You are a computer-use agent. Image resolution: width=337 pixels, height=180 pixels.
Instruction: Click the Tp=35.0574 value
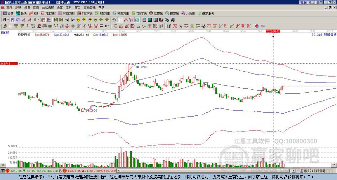(x=42, y=34)
